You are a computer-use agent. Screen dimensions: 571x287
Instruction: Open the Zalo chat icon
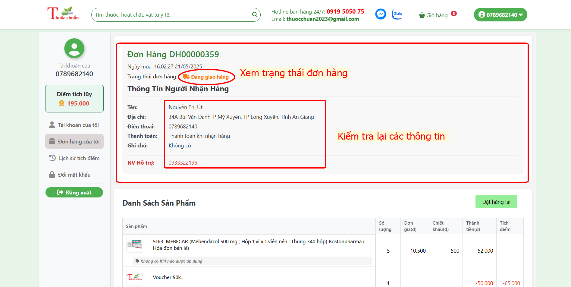397,14
